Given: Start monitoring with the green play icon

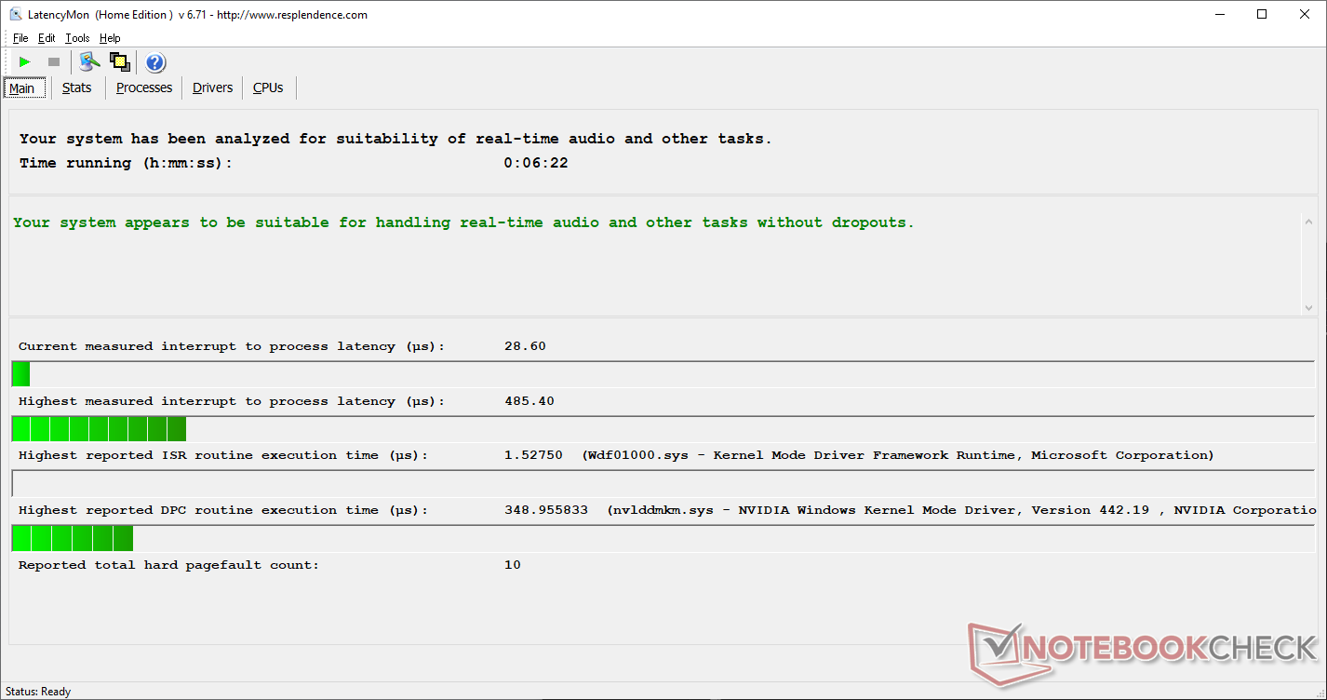Looking at the screenshot, I should click(x=25, y=62).
